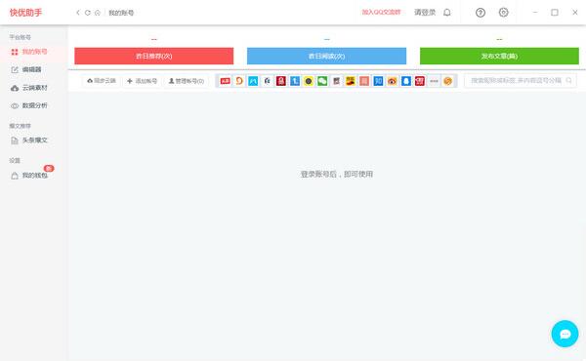Minimize the window
This screenshot has height=361, width=586.
pos(535,13)
